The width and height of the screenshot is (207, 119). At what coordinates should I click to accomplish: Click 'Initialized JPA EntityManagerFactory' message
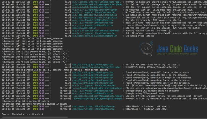tap(166, 4)
